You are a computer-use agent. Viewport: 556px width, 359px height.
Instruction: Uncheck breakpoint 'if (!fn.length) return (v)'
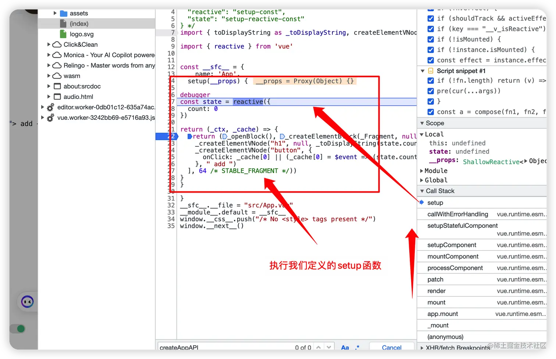431,80
